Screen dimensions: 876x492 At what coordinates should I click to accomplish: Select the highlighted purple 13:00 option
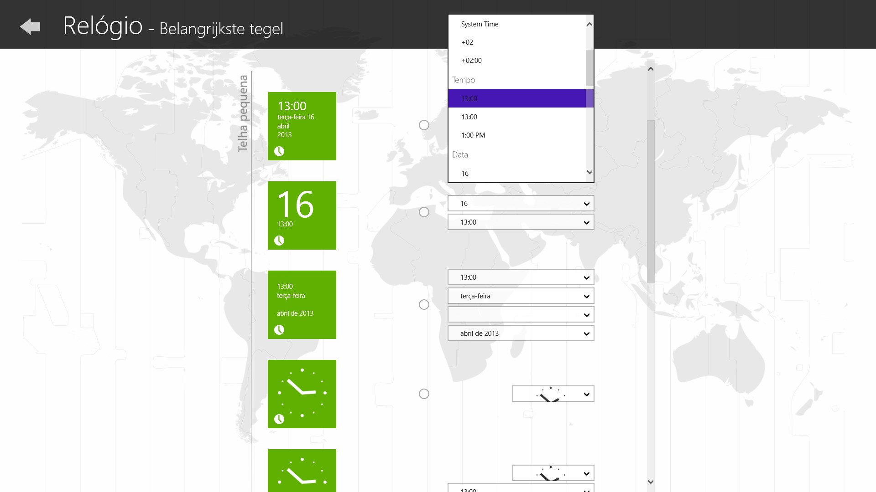[x=517, y=98]
